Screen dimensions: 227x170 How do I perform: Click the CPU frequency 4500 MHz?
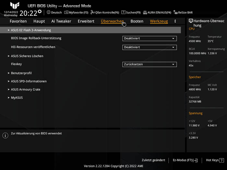[195, 41]
